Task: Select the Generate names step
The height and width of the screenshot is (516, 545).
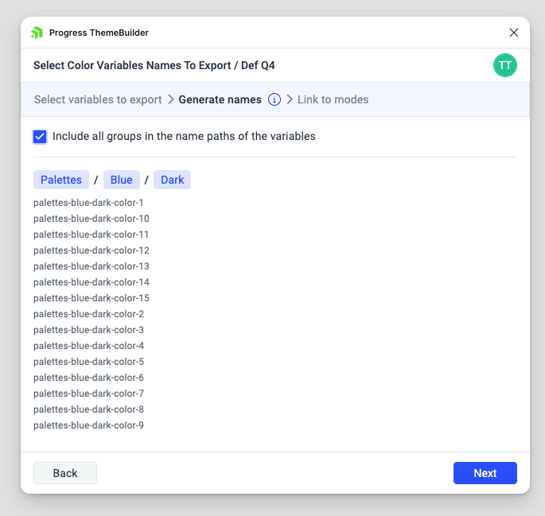Action: (x=220, y=99)
